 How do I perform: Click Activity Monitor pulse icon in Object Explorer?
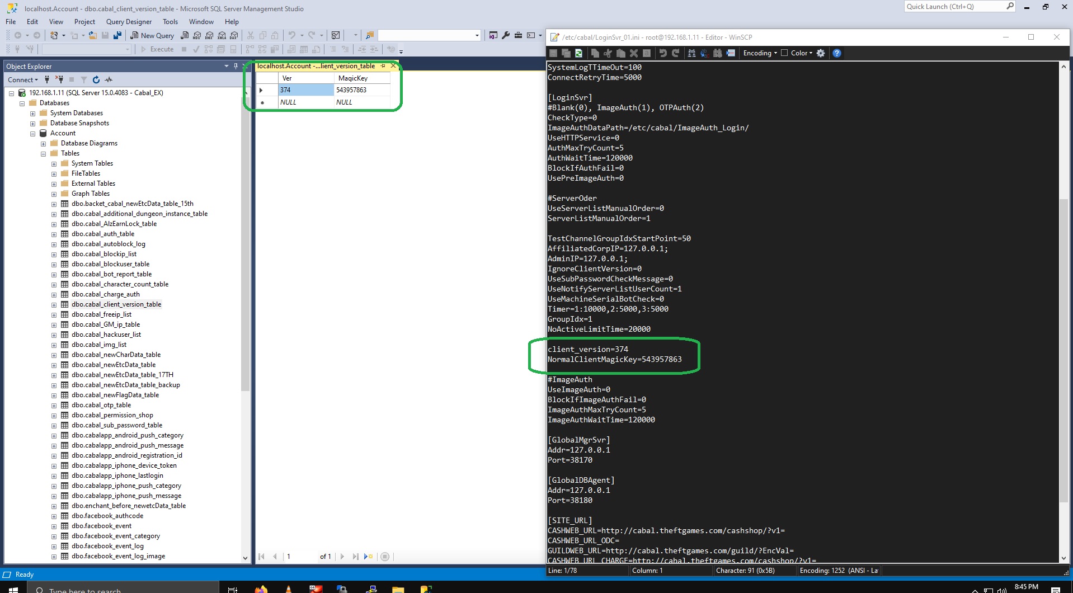coord(109,79)
